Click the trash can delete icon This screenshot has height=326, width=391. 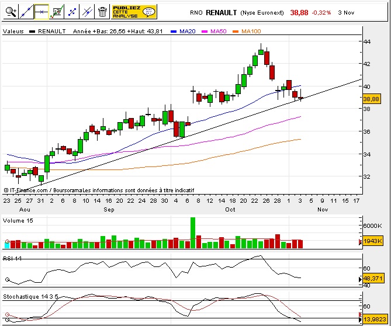102,12
